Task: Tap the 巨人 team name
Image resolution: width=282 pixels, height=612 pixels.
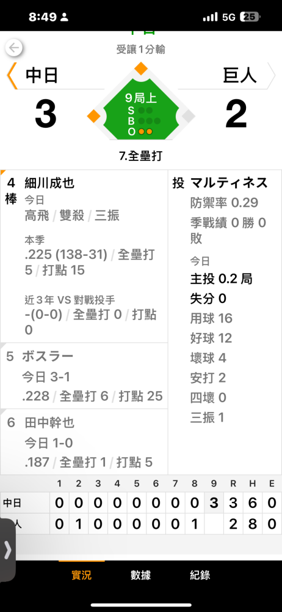Action: coord(240,76)
